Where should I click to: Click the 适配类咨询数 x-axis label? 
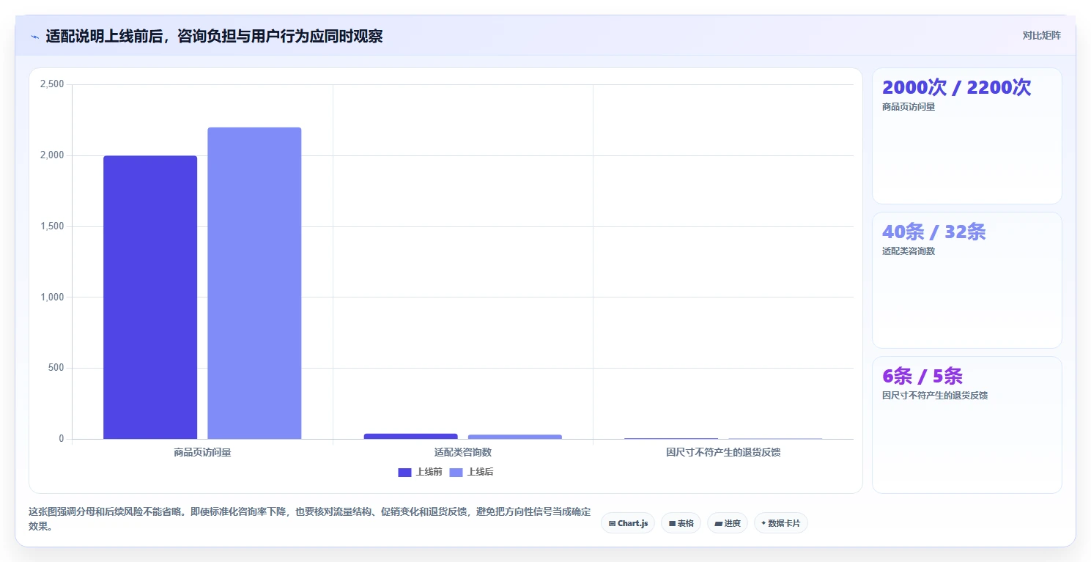pos(462,452)
